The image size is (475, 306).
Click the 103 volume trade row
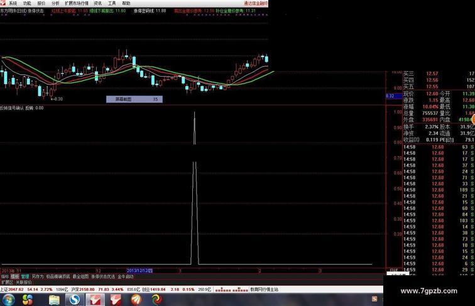point(439,221)
